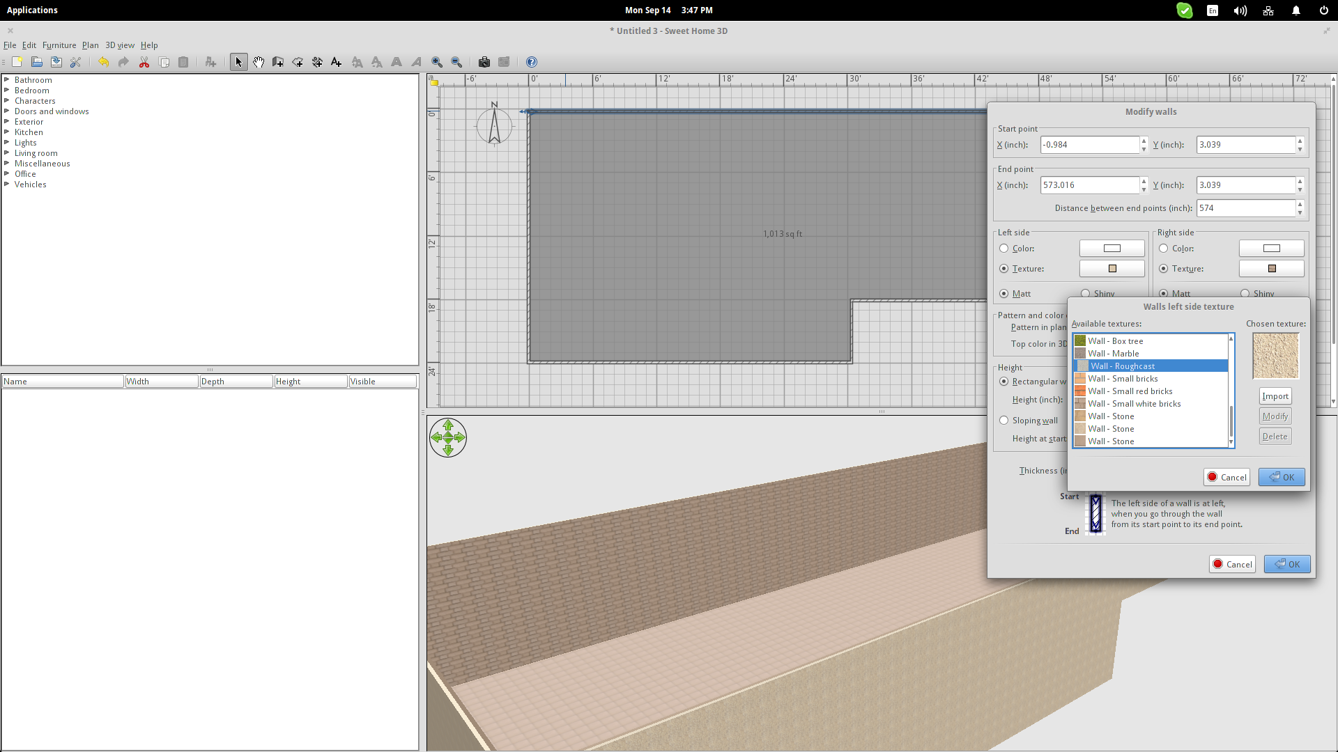This screenshot has width=1338, height=752.
Task: Open the 3D view menu
Action: [x=120, y=45]
